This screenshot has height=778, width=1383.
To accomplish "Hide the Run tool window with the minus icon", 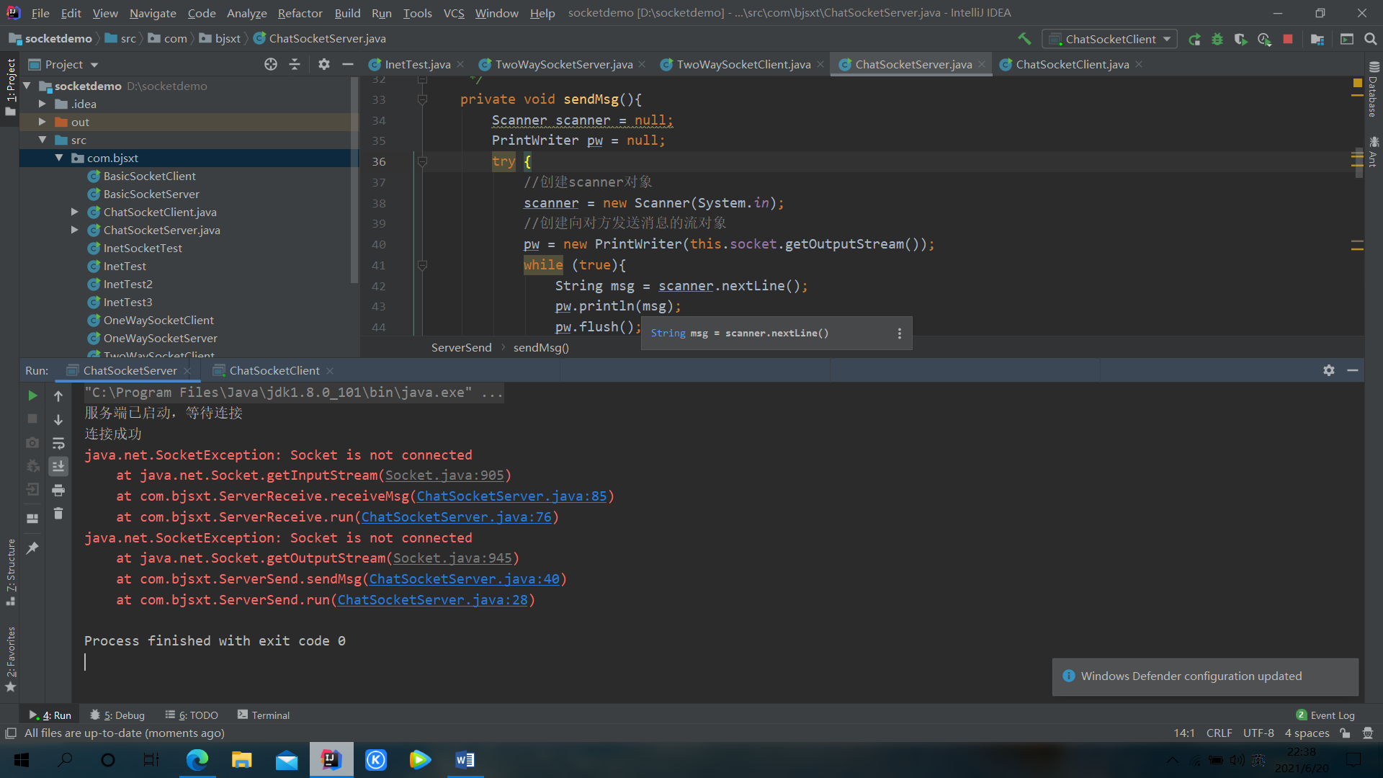I will [x=1353, y=370].
